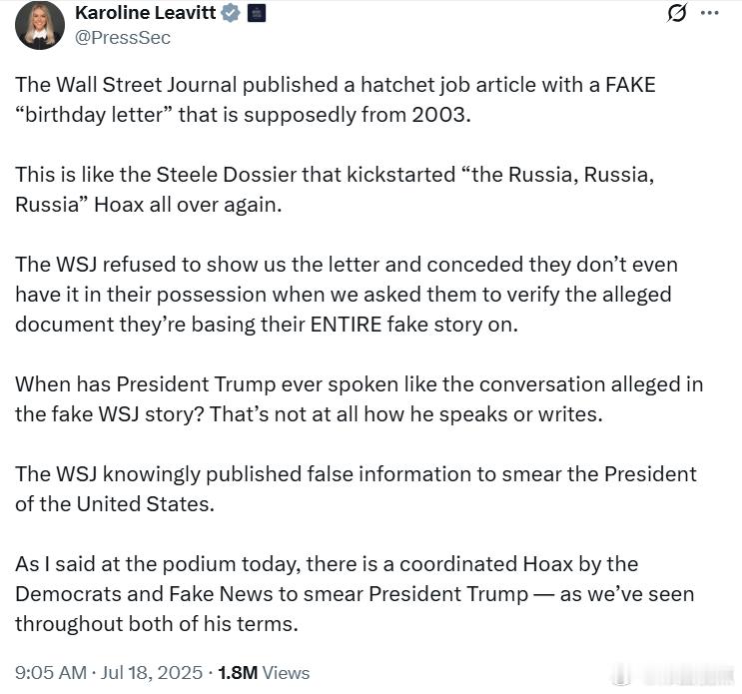This screenshot has height=694, width=742.
Task: Open the three-dot more options menu
Action: 709,13
